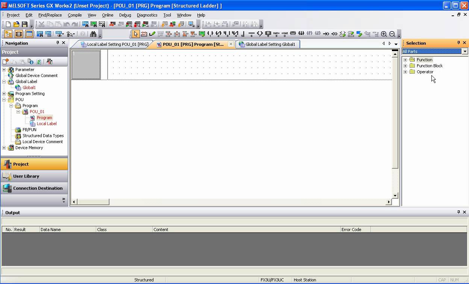The height and width of the screenshot is (284, 469).
Task: Switch to Local Label Setting POU_01 tab
Action: [x=114, y=44]
